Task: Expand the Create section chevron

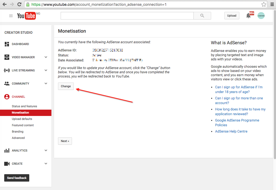Action: [46, 164]
